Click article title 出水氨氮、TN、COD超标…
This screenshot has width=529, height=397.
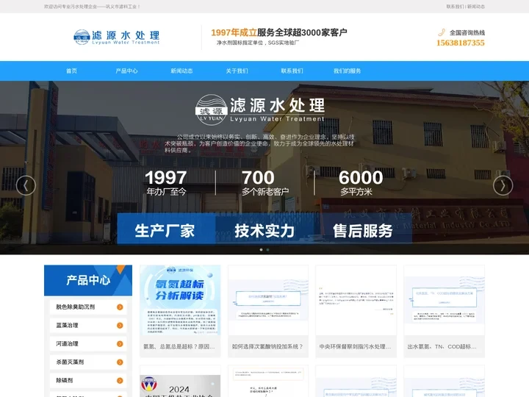click(442, 347)
